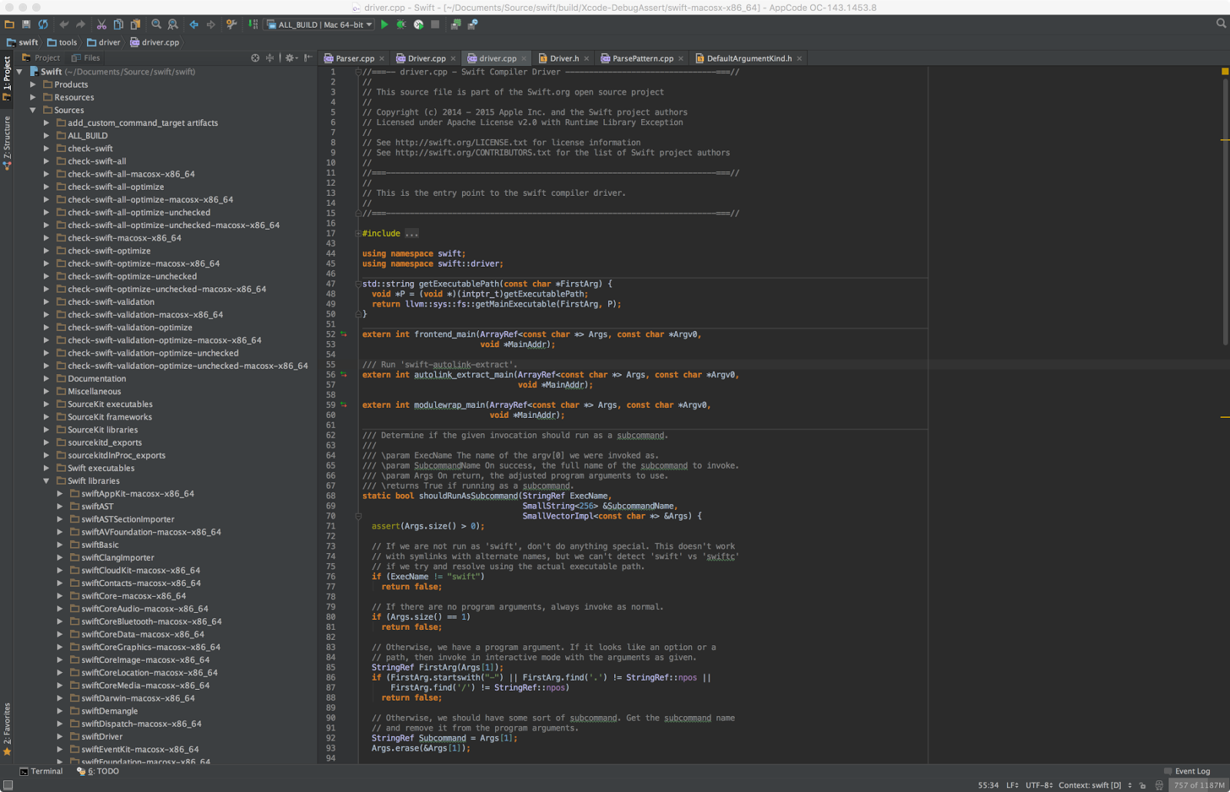Image resolution: width=1230 pixels, height=792 pixels.
Task: Open the Event Log
Action: pos(1187,771)
